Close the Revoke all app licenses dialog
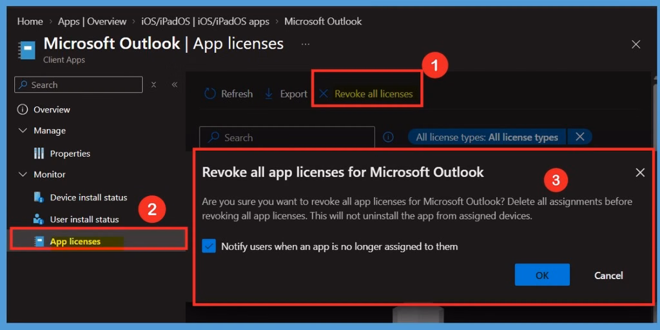The image size is (660, 330). tap(640, 172)
